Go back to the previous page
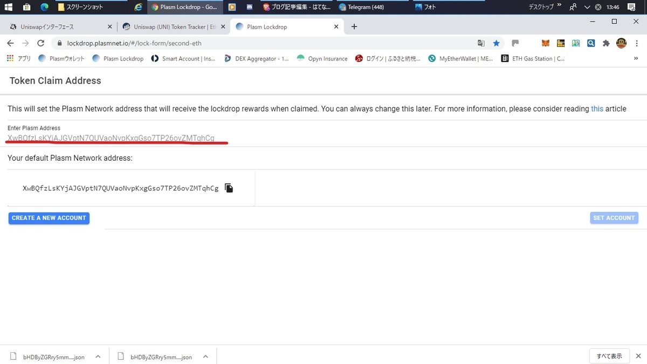Screen dimensions: 647x364 point(10,43)
